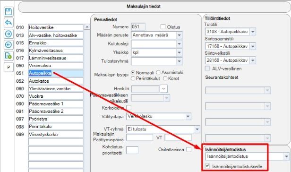Image resolution: width=291 pixels, height=172 pixels.
Task: Click the new document icon
Action: pos(9,56)
